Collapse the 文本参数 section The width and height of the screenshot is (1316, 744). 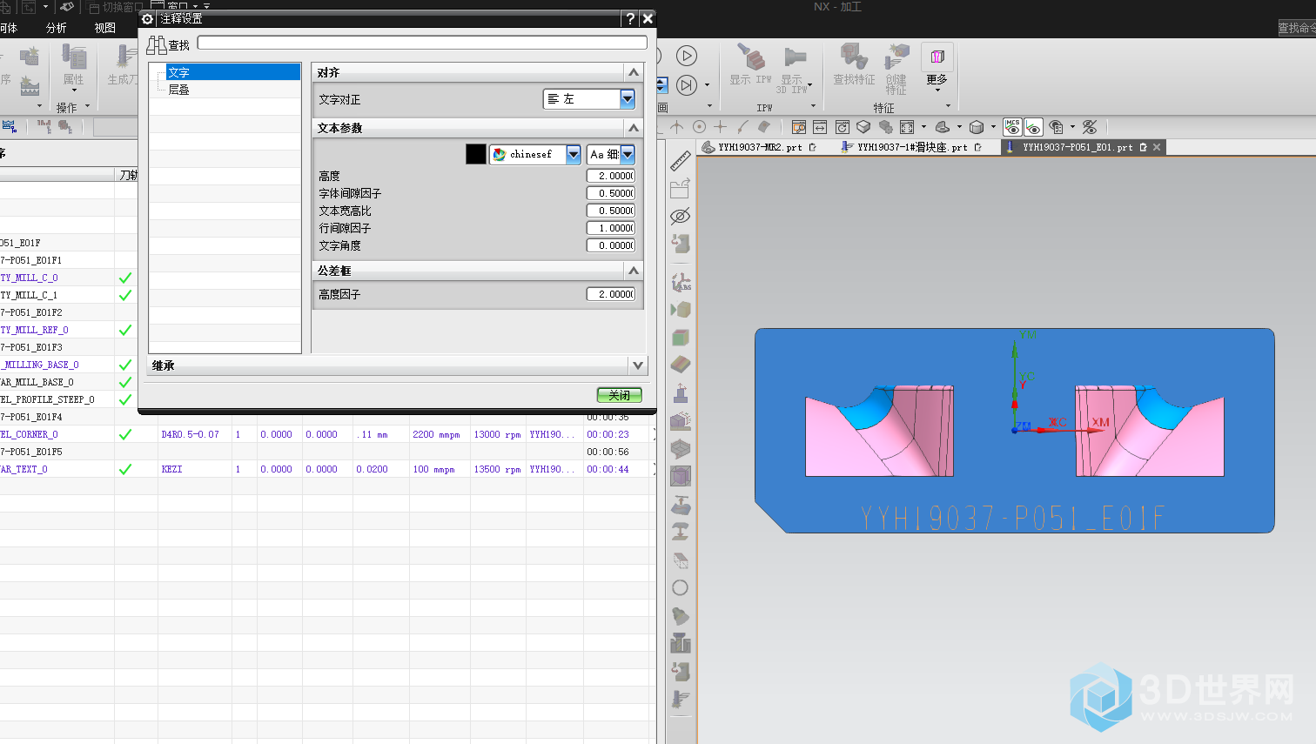point(634,128)
